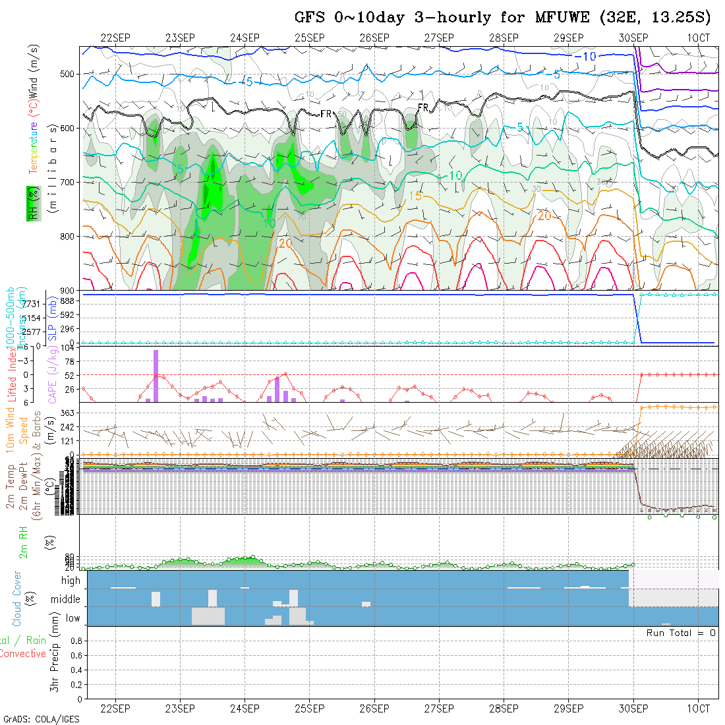
Task: Click the 2m RH axis label
Action: pyautogui.click(x=23, y=542)
